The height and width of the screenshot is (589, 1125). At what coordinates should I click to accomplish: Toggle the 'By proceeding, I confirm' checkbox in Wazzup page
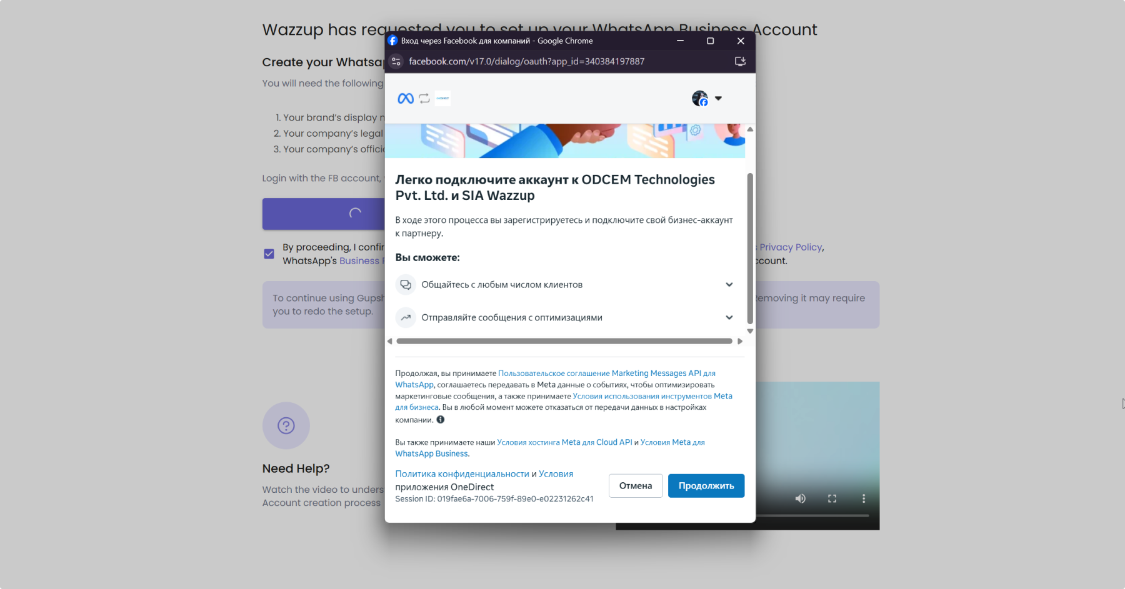click(x=269, y=254)
